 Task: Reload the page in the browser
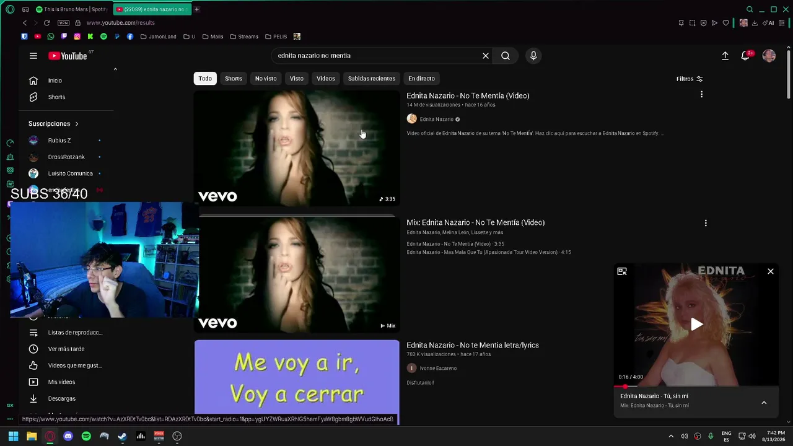tap(46, 23)
